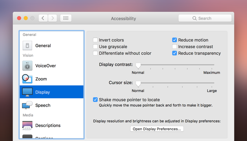
Task: Click the 'Display contrast:' label
Action: point(116,64)
